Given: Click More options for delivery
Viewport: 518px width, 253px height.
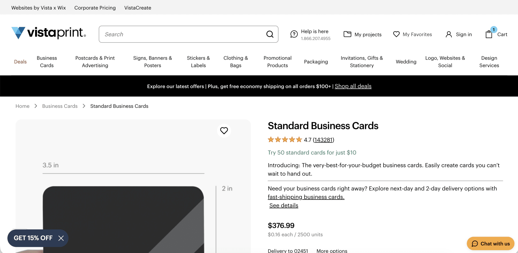Looking at the screenshot, I should [332, 251].
